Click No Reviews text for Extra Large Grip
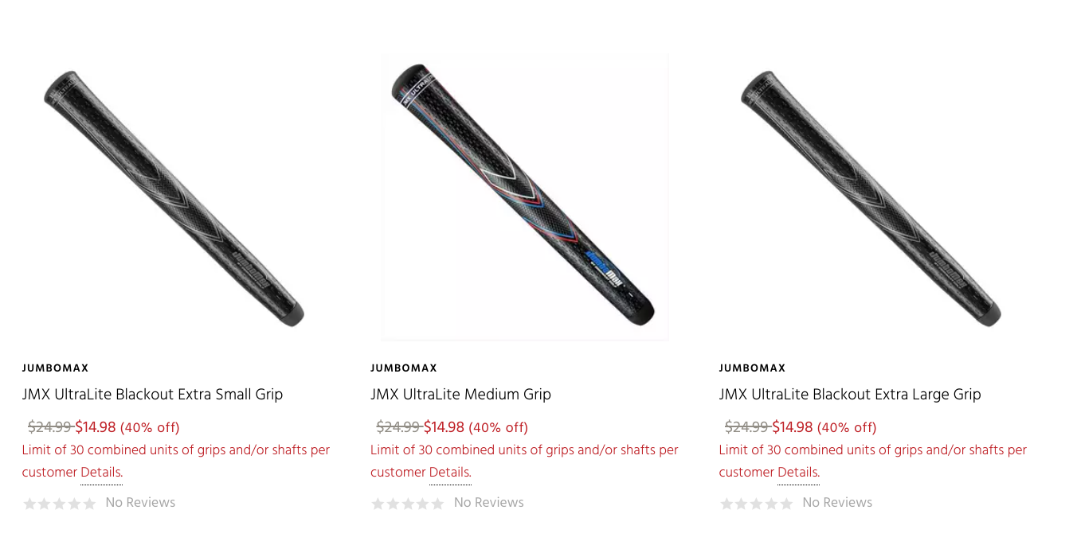The width and height of the screenshot is (1073, 545). point(837,502)
